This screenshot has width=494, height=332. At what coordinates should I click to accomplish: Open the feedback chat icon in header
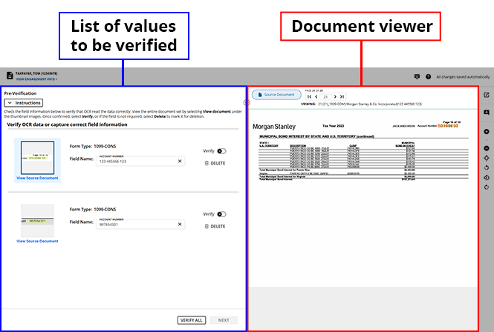(x=417, y=77)
